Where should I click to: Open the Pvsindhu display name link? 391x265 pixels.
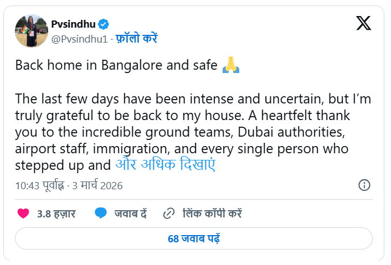click(73, 24)
